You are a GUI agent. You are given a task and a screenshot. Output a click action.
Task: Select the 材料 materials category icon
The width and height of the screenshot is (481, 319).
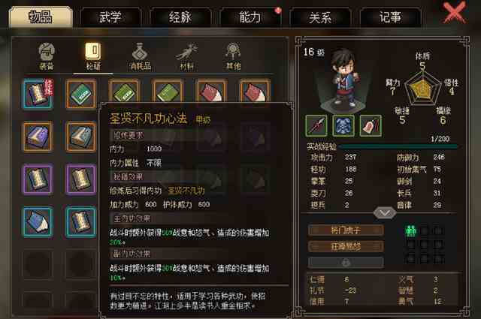click(x=186, y=56)
